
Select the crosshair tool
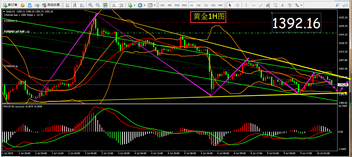237,5
